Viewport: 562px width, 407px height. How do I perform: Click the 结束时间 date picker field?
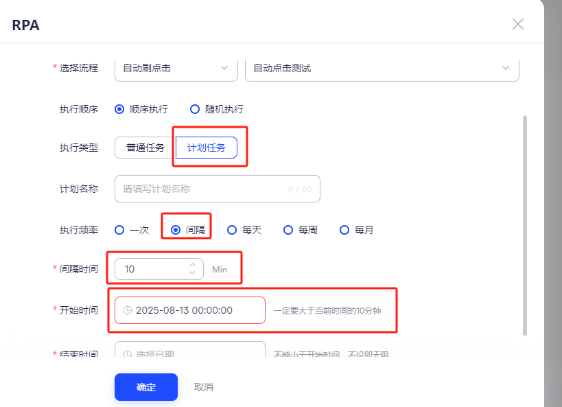click(x=190, y=349)
